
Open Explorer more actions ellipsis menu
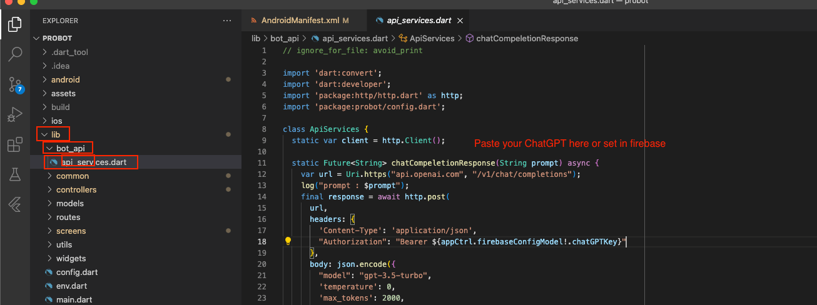point(226,21)
